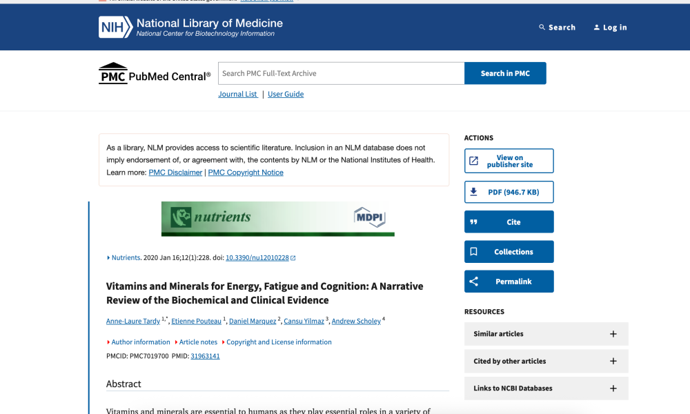
Task: Open the User Guide link
Action: click(x=286, y=94)
